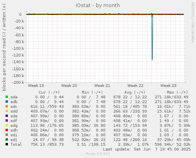
Task: Click the red sdh legend swatch
Action: tap(7, 130)
